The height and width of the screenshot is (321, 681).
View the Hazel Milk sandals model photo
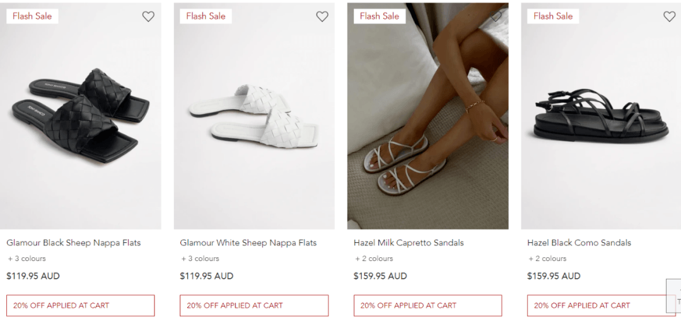[428, 116]
